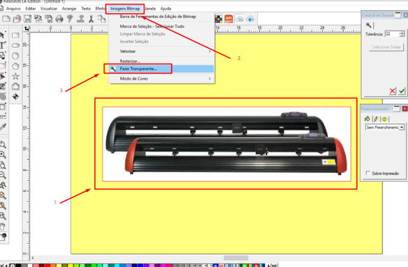Click the Print icon in toolbar
Screen dimensions: 408x267
[59, 19]
